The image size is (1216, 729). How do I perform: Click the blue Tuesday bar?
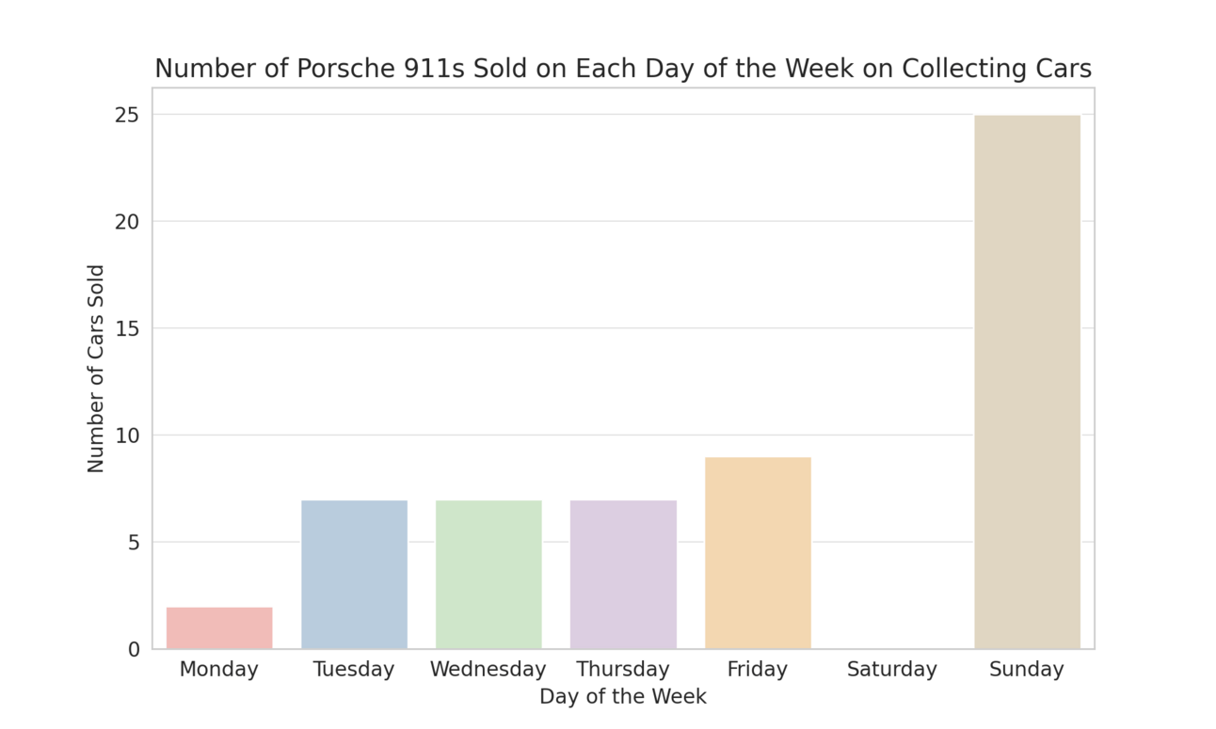[x=354, y=574]
